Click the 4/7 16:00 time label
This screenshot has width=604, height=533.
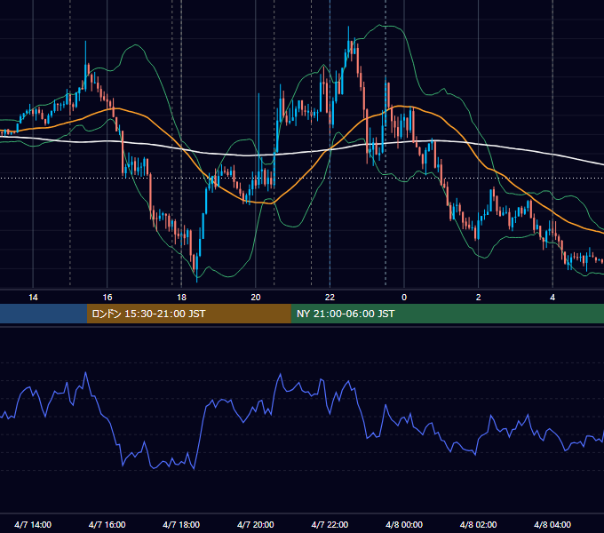tap(107, 525)
